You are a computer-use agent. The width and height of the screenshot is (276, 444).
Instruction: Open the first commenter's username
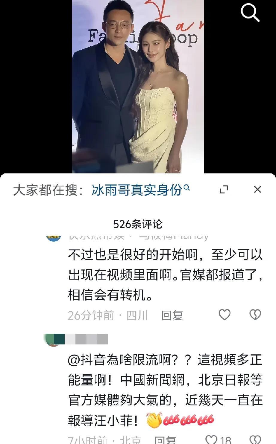click(x=138, y=237)
